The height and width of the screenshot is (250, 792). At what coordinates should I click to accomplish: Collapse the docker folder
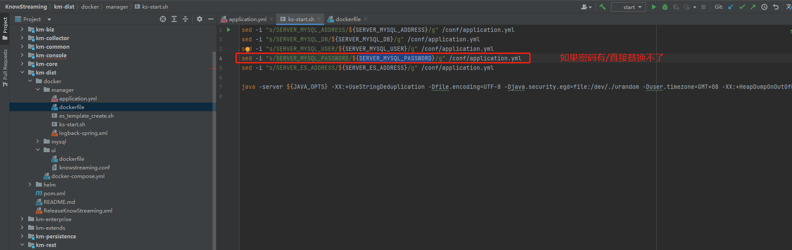pos(30,81)
